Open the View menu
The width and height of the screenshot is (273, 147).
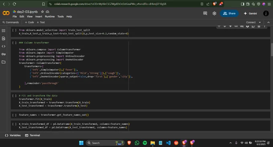pyautogui.click(x=30, y=16)
